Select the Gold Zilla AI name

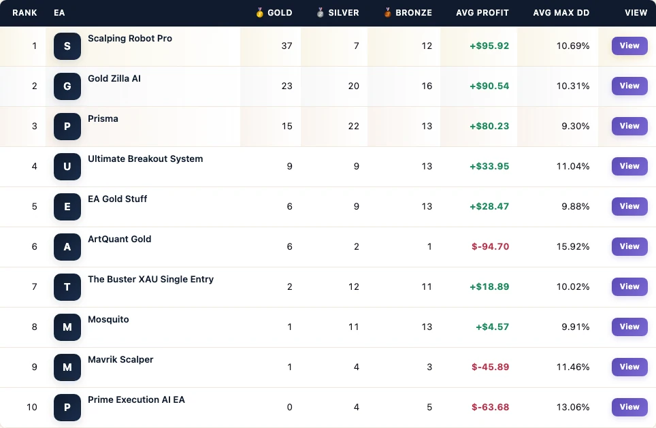tap(114, 79)
